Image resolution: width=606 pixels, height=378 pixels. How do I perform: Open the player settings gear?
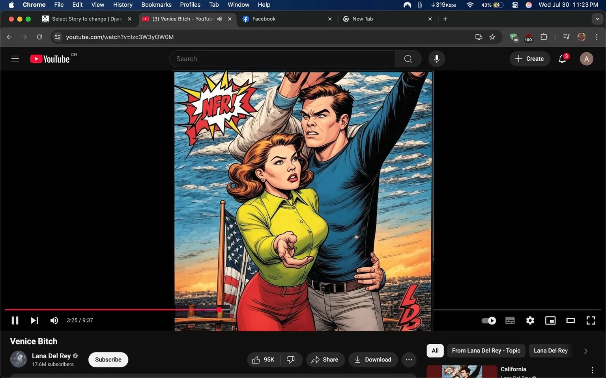[530, 320]
